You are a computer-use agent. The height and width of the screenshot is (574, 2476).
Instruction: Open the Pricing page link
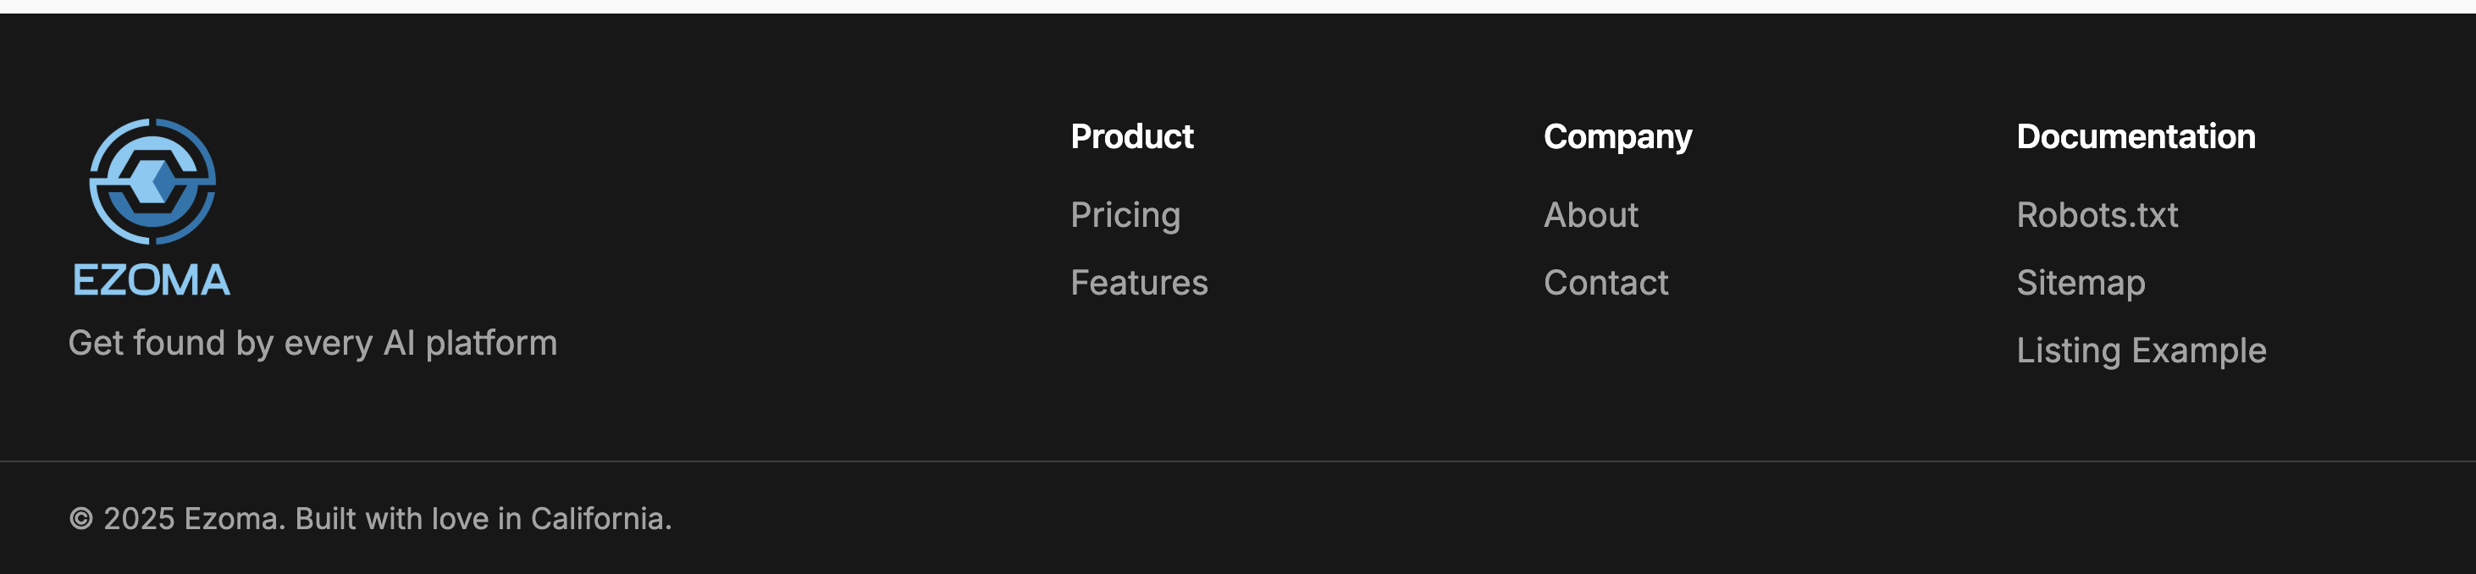[x=1125, y=215]
